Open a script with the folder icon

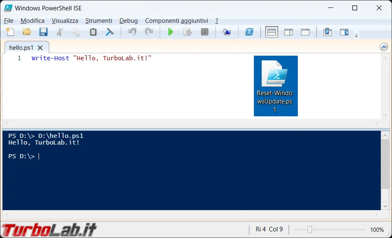coord(27,32)
